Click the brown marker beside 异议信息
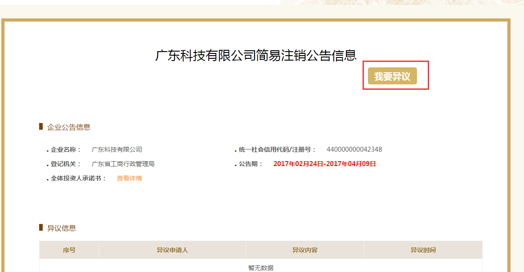The image size is (524, 272). point(41,228)
